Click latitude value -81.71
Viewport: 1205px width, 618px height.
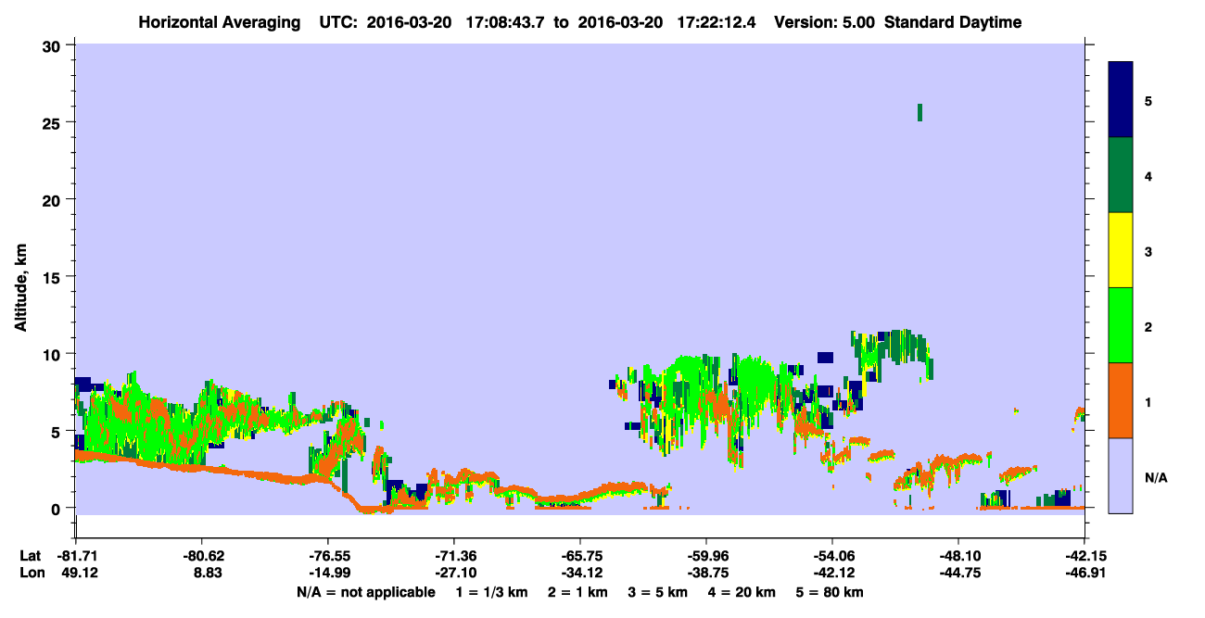tap(75, 557)
